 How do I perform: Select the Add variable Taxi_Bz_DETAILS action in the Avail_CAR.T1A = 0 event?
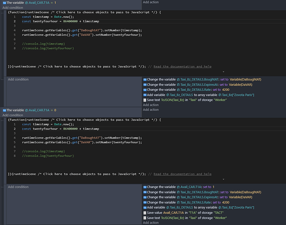click(199, 207)
